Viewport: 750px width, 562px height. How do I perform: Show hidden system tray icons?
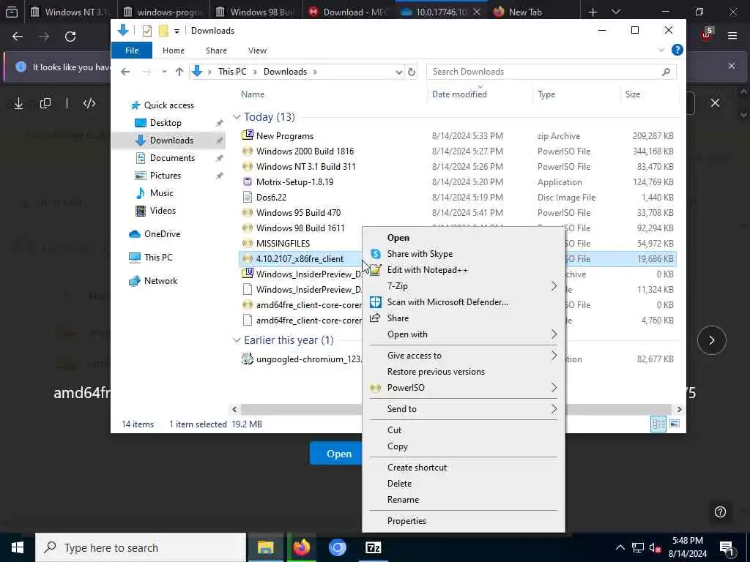(620, 547)
